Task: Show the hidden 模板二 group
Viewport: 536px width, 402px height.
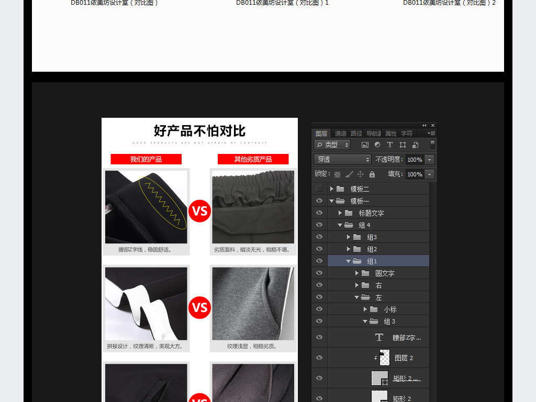Action: click(x=319, y=189)
